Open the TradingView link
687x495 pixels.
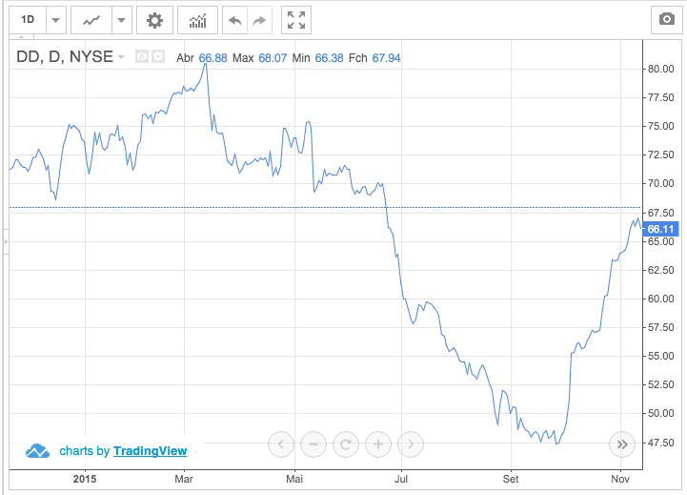[x=150, y=451]
